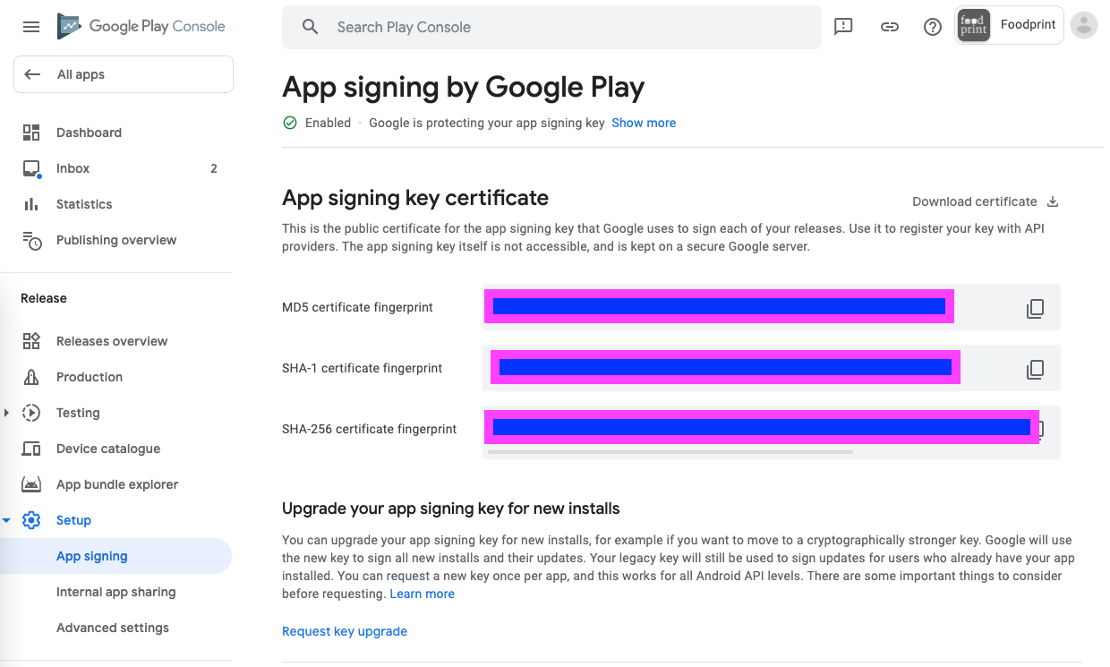Click the link icon in the top bar

click(x=889, y=27)
